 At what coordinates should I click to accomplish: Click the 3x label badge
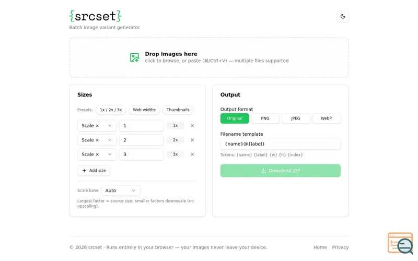pos(175,155)
